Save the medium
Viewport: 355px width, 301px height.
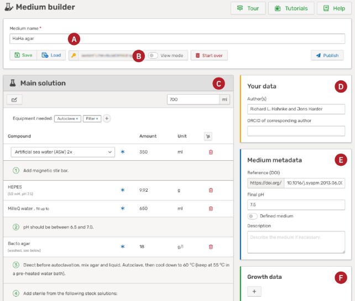[23, 55]
